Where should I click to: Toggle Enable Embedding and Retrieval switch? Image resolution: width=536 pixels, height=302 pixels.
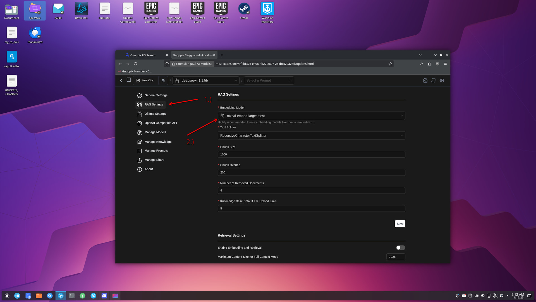tap(400, 248)
